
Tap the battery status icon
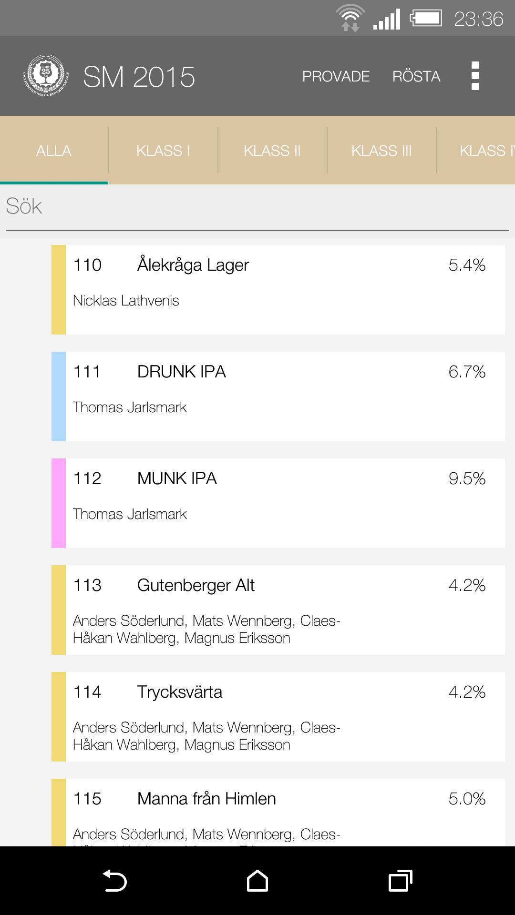425,19
